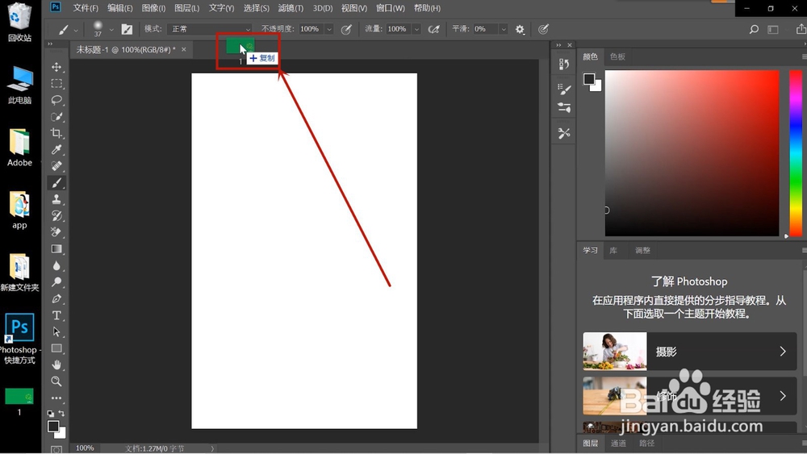807x454 pixels.
Task: Select the Dodge tool
Action: [x=56, y=281]
